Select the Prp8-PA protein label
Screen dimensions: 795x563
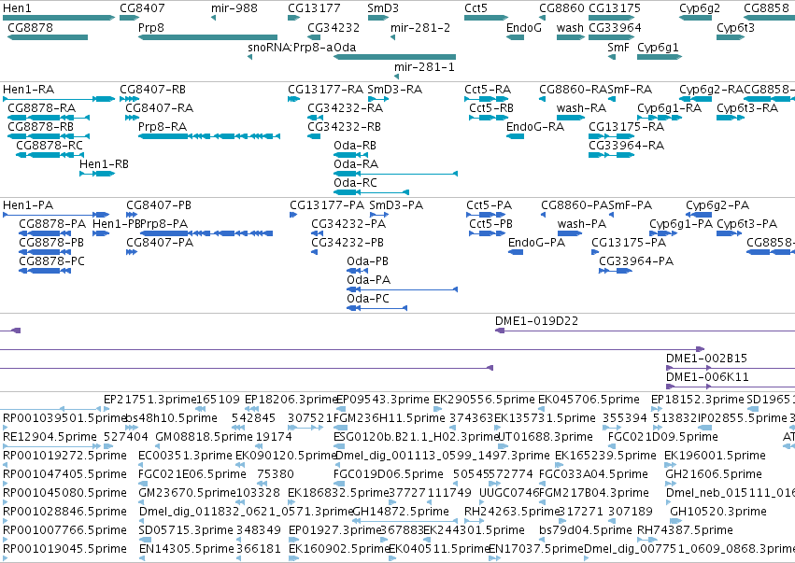point(164,224)
